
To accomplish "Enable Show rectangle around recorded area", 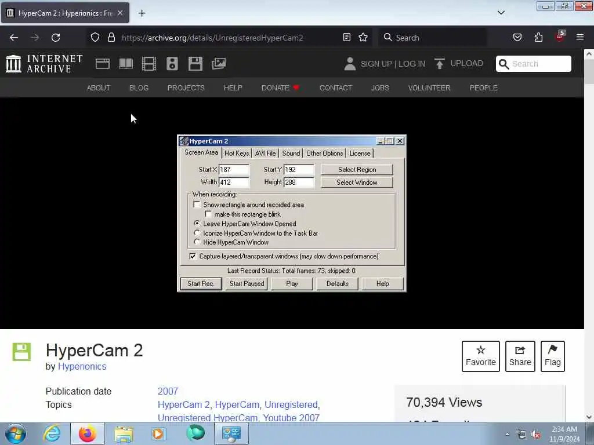I will (x=197, y=205).
